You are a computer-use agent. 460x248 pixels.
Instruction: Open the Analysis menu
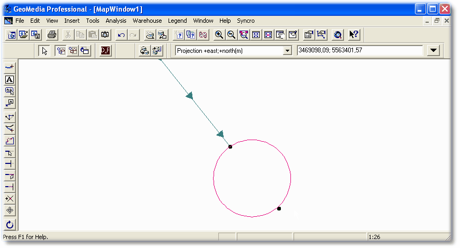point(116,21)
